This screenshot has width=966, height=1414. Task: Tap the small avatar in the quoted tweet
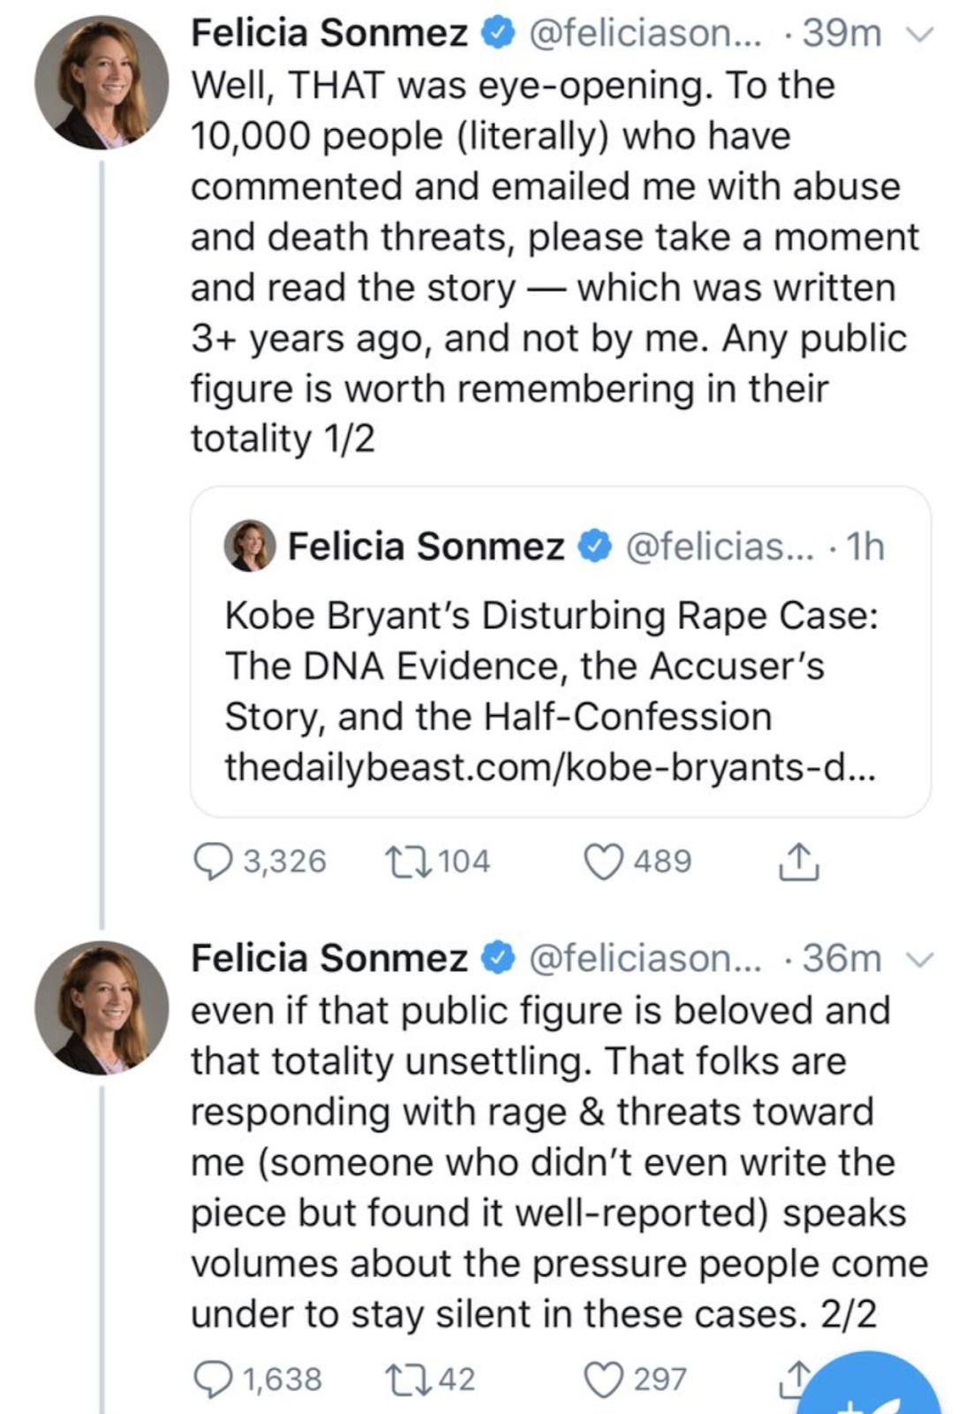250,545
